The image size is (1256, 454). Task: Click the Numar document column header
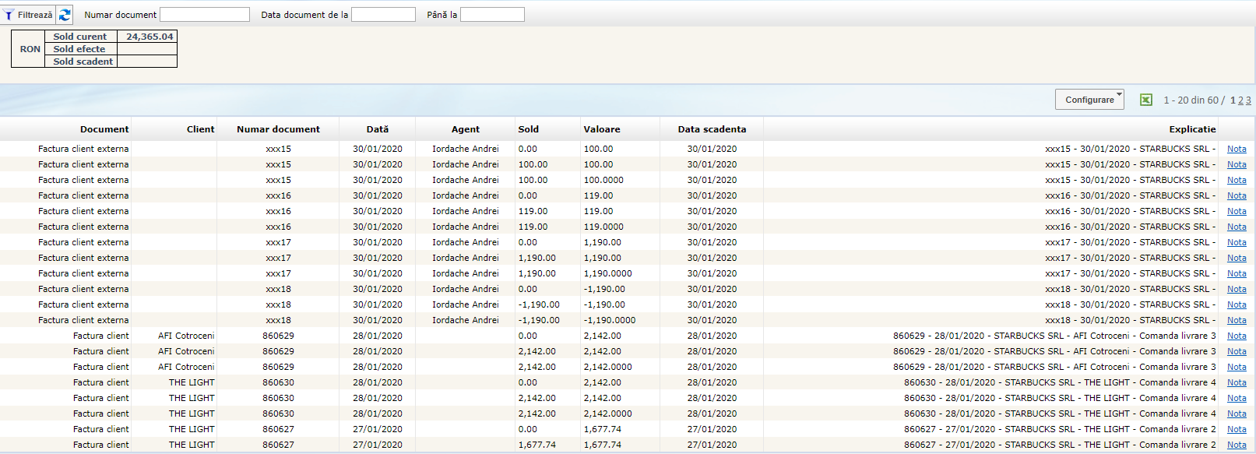point(278,129)
